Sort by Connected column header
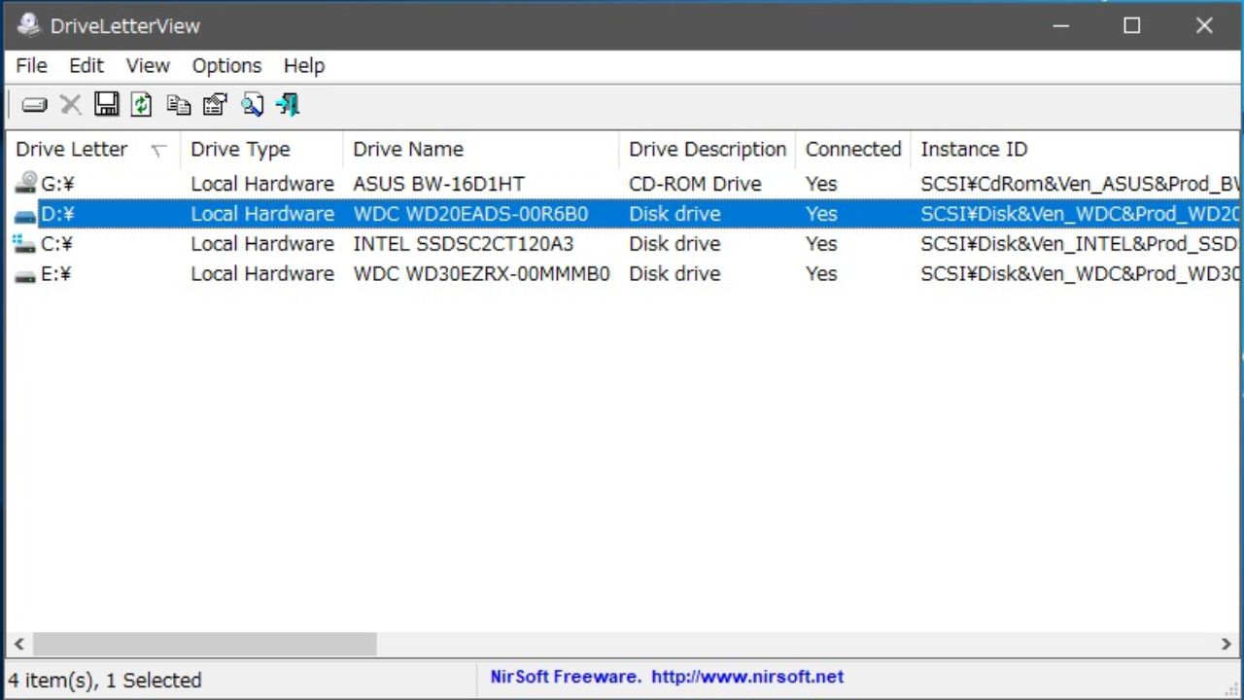This screenshot has width=1244, height=700. tap(853, 150)
